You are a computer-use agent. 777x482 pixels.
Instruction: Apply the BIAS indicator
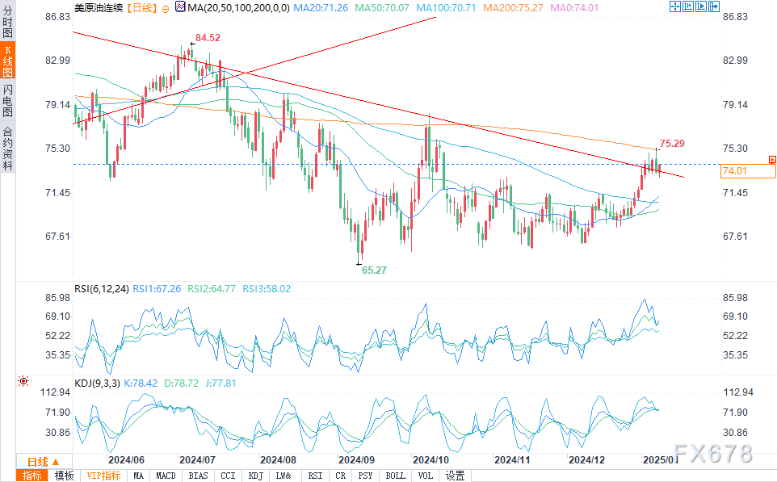(198, 476)
